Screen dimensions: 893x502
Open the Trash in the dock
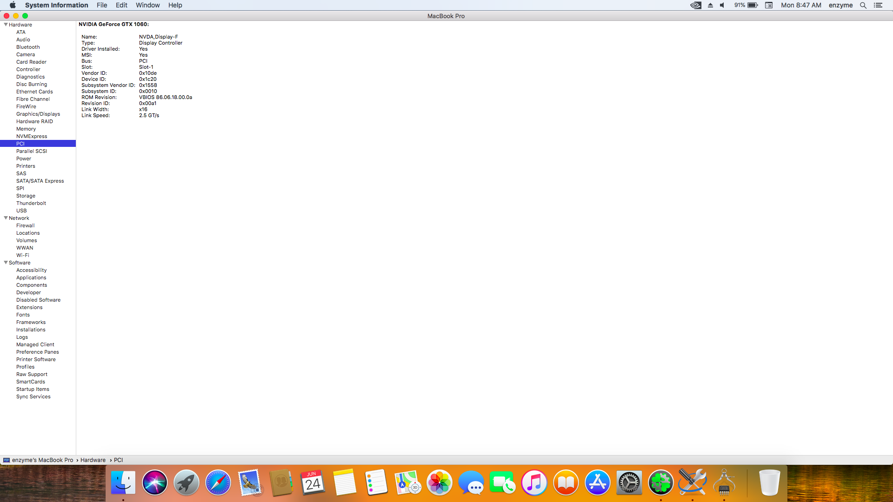pyautogui.click(x=769, y=482)
